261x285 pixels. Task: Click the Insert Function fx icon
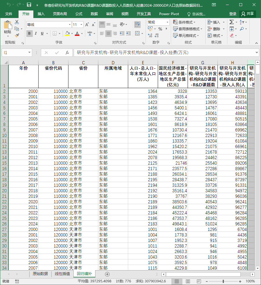(67, 53)
